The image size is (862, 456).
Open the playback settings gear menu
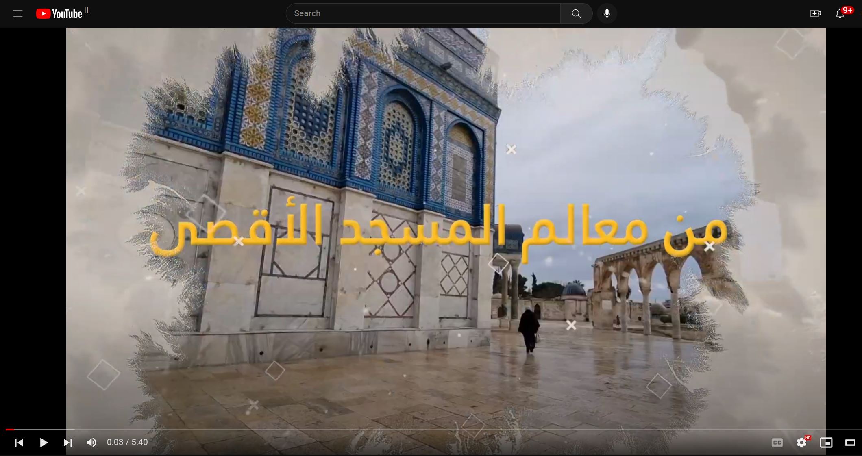tap(802, 443)
